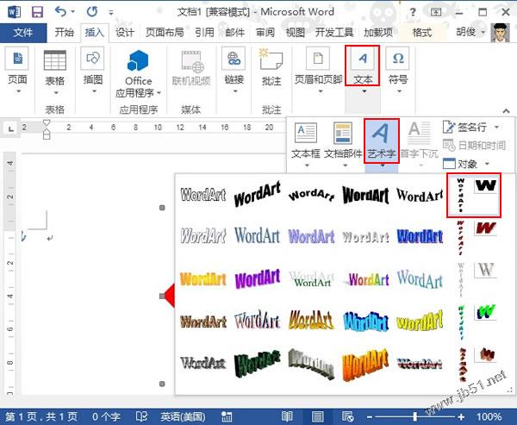Expand the customize quick access toolbar arrow

tap(111, 13)
